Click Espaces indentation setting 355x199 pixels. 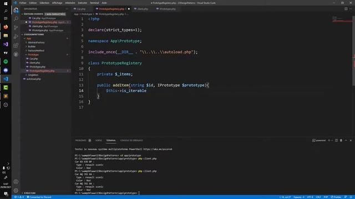[x=299, y=197]
